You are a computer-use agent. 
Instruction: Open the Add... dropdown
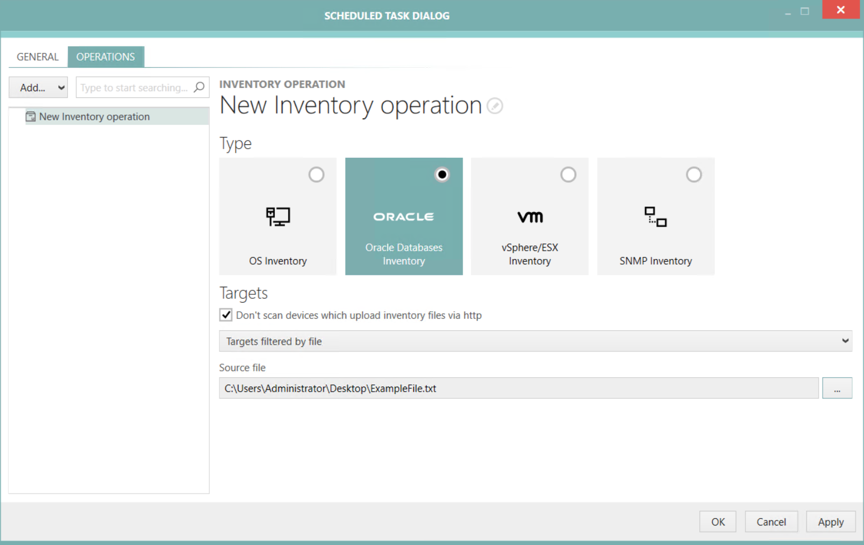38,87
